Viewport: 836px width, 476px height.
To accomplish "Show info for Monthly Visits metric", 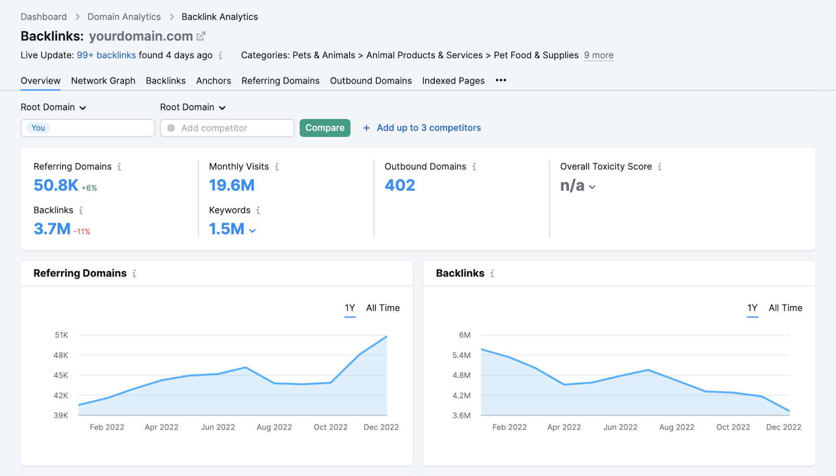I will [x=277, y=167].
